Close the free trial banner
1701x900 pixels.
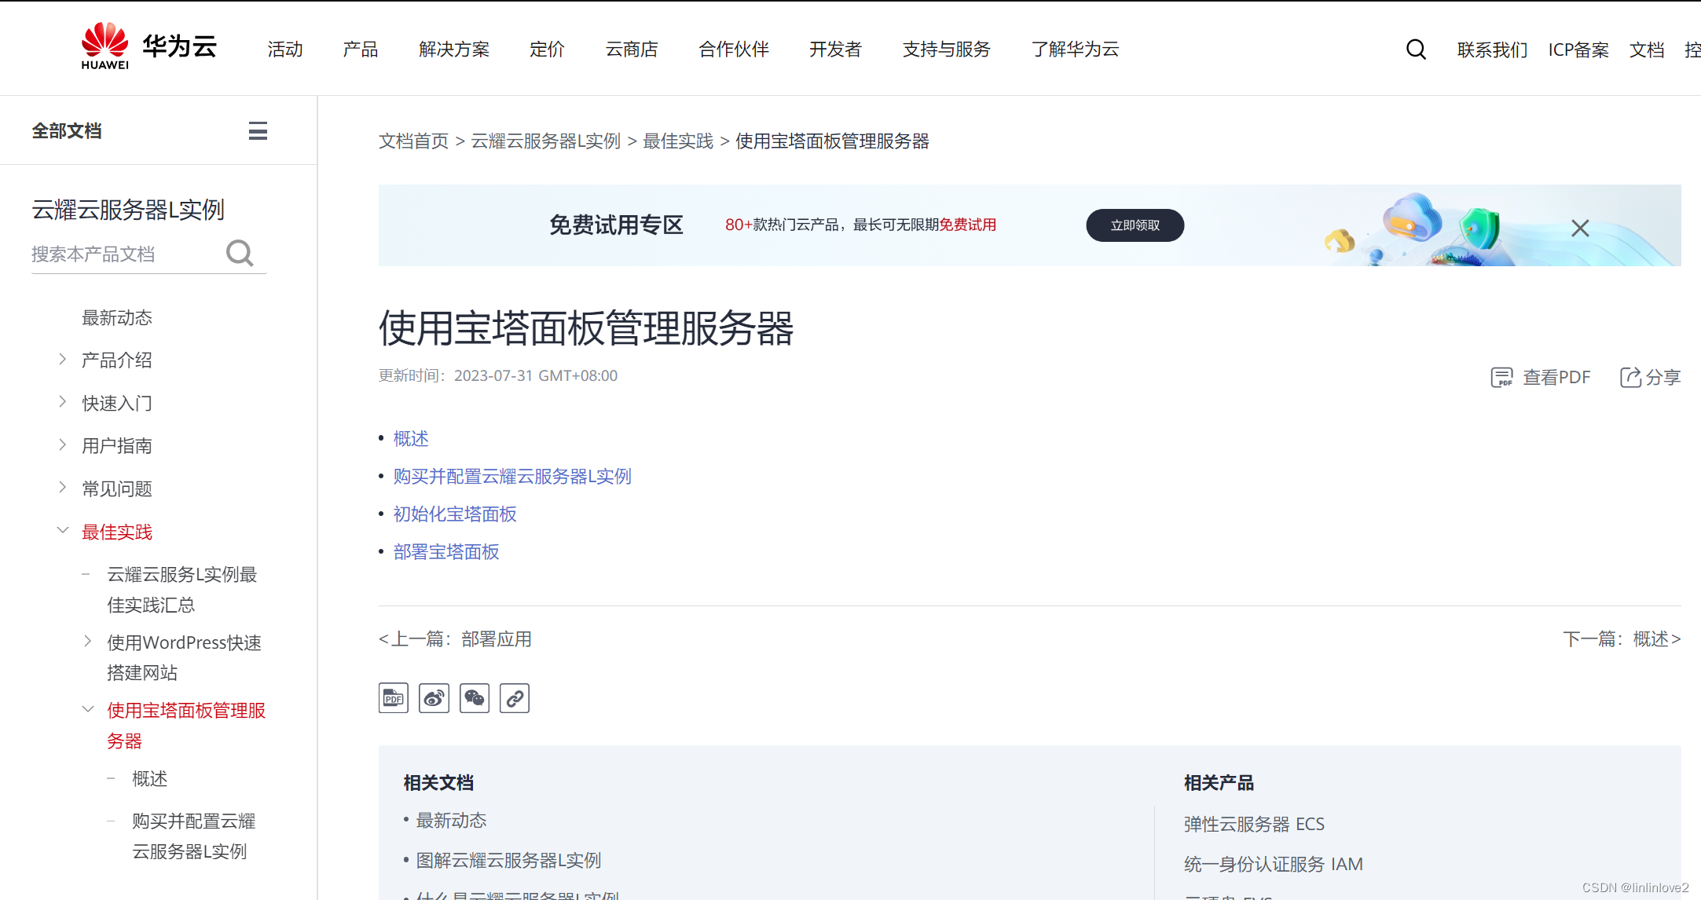[x=1580, y=228]
